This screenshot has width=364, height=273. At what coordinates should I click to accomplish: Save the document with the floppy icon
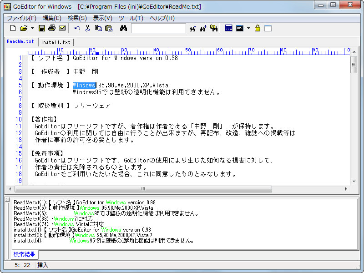(42, 28)
